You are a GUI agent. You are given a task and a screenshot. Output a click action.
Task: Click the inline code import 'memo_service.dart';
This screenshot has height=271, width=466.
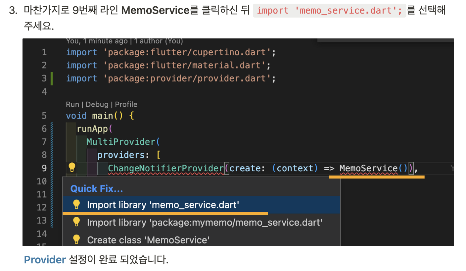[329, 11]
